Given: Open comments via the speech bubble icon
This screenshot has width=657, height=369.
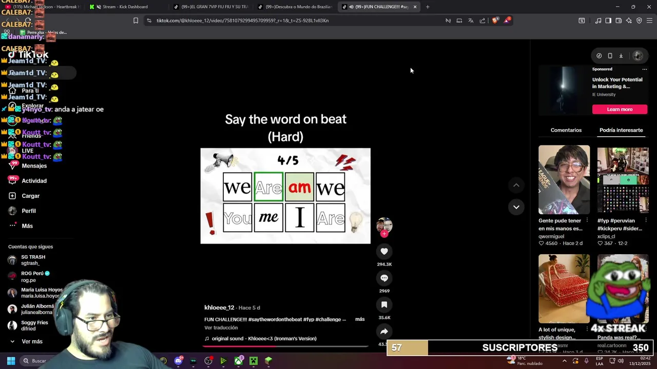Looking at the screenshot, I should pyautogui.click(x=384, y=278).
